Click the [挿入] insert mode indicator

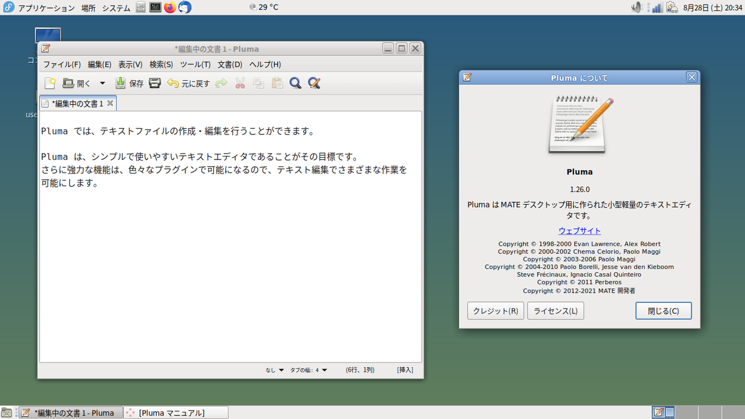click(x=405, y=370)
